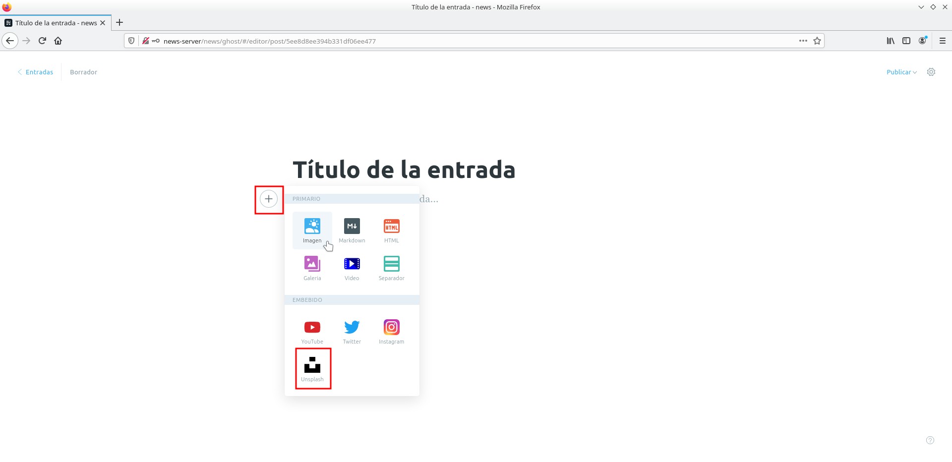Insert an Imagen card
952x462 pixels.
pos(312,230)
